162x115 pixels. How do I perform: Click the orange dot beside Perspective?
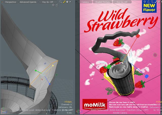(2, 2)
